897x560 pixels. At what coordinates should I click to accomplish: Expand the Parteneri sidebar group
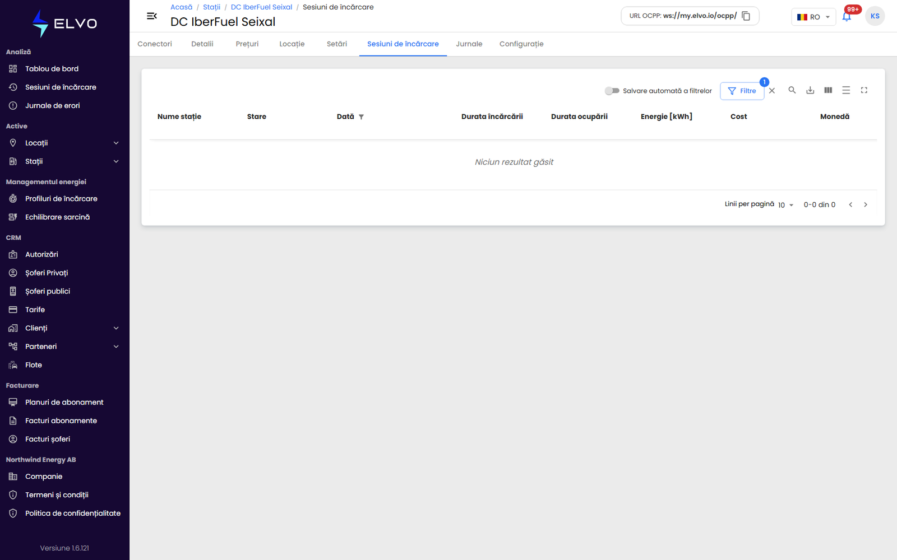[x=64, y=347]
